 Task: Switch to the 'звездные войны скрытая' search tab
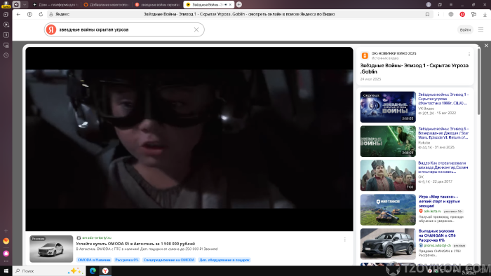coord(158,5)
